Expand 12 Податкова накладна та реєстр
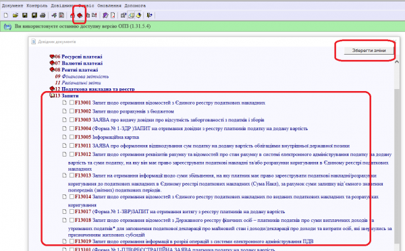Viewport: 405px width, 251px height. pyautogui.click(x=52, y=89)
